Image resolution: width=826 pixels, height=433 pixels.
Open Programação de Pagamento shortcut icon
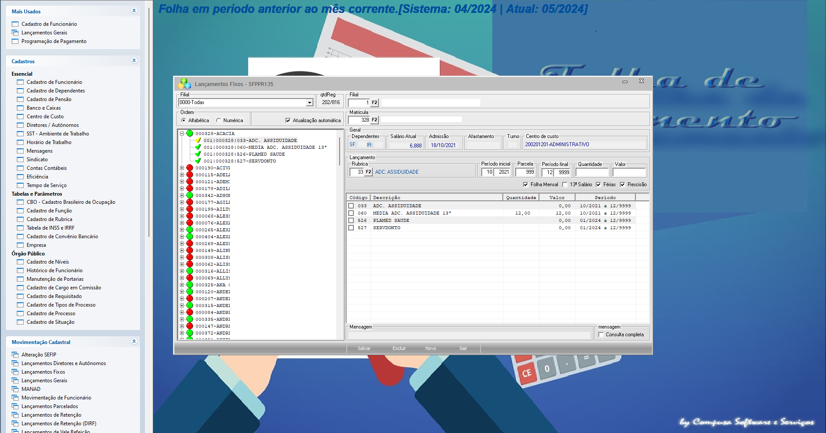pyautogui.click(x=15, y=41)
